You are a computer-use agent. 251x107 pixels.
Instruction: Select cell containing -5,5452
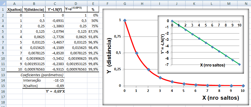(55, 59)
